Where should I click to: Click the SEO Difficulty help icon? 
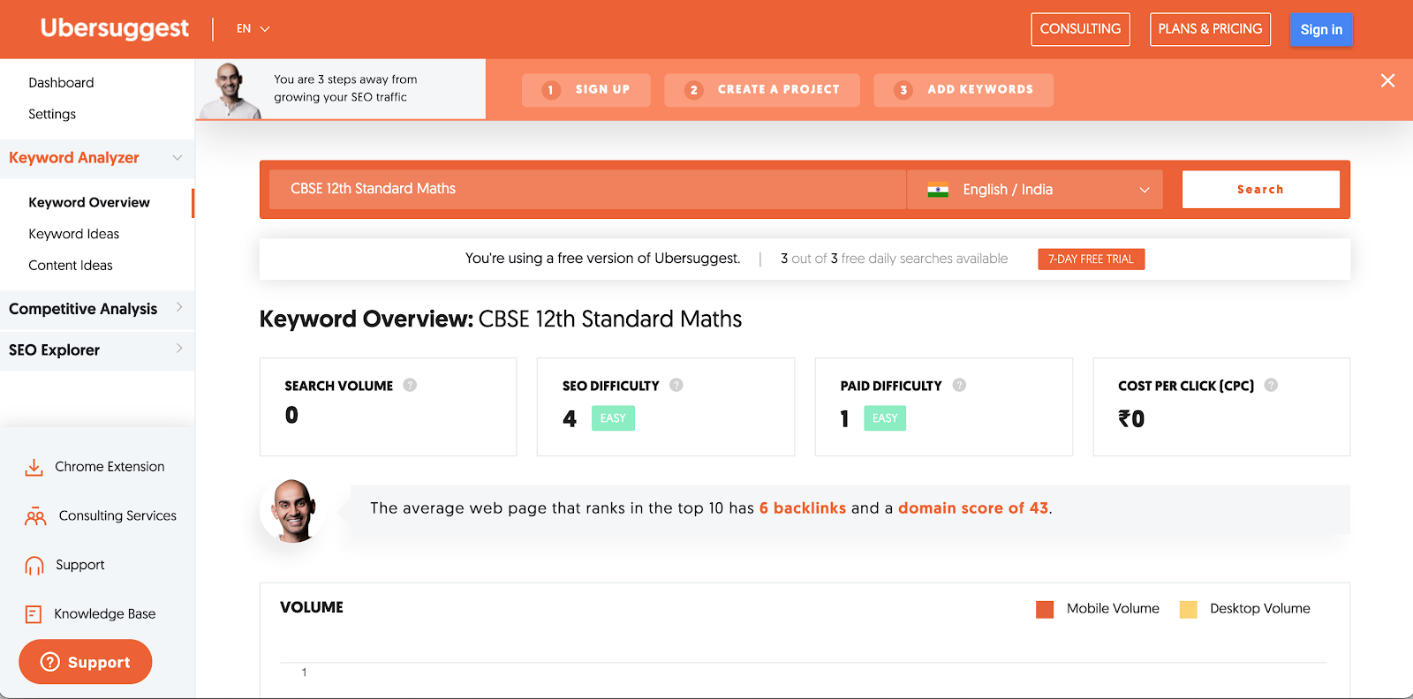(676, 385)
